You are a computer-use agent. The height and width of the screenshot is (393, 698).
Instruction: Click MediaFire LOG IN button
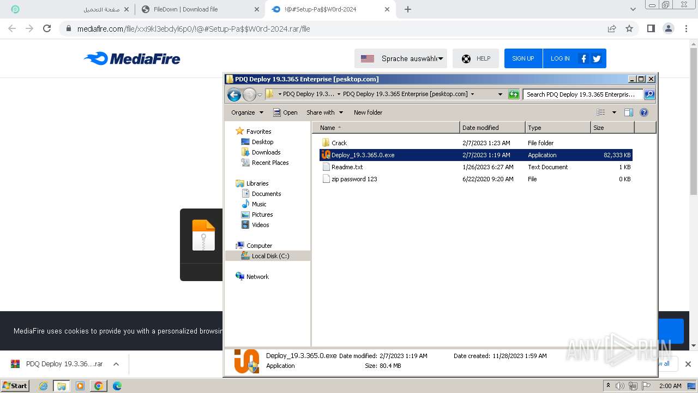point(560,58)
